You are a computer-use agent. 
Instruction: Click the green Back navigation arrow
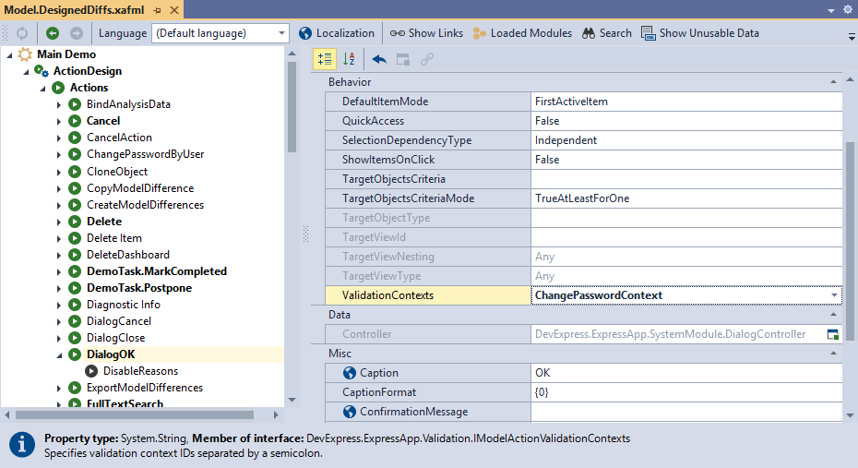(53, 33)
